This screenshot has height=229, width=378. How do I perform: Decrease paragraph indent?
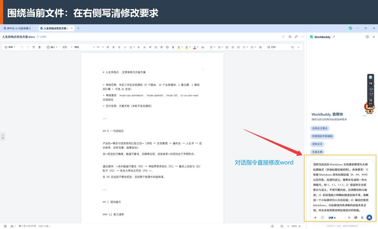click(x=233, y=47)
